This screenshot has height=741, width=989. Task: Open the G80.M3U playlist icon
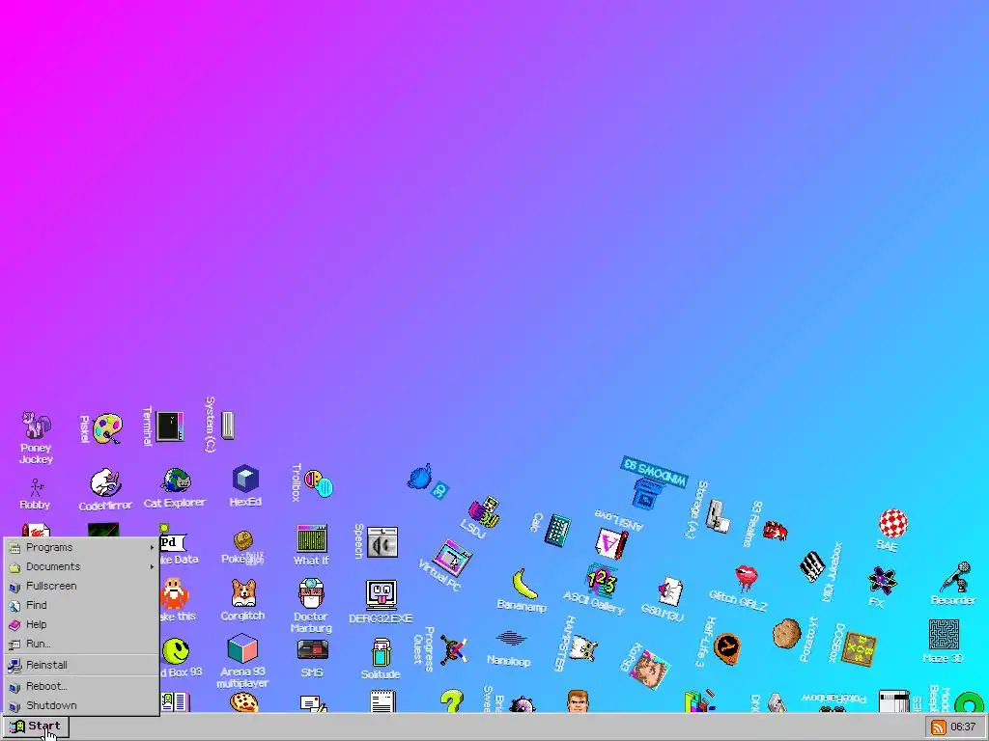669,592
